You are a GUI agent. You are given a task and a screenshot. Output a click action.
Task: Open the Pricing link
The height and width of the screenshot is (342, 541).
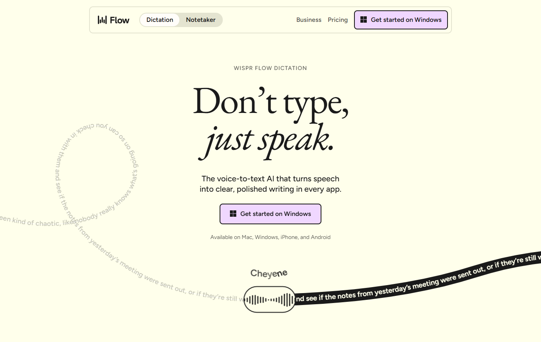tap(338, 20)
